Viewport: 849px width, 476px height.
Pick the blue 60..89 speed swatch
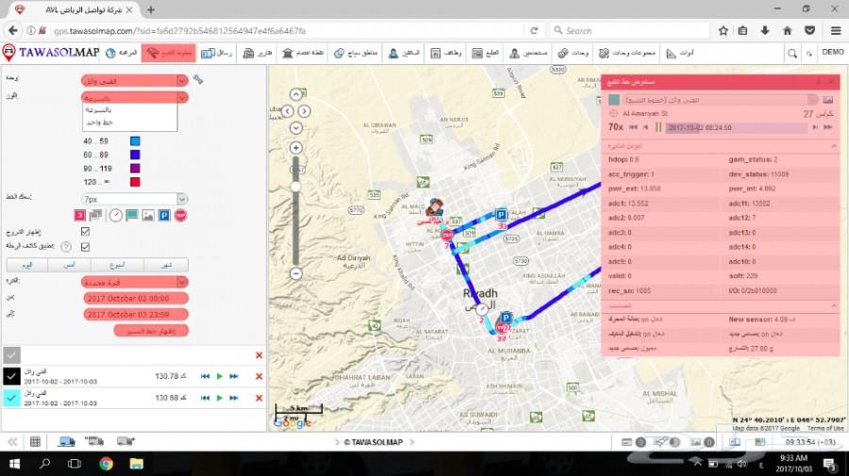click(135, 155)
